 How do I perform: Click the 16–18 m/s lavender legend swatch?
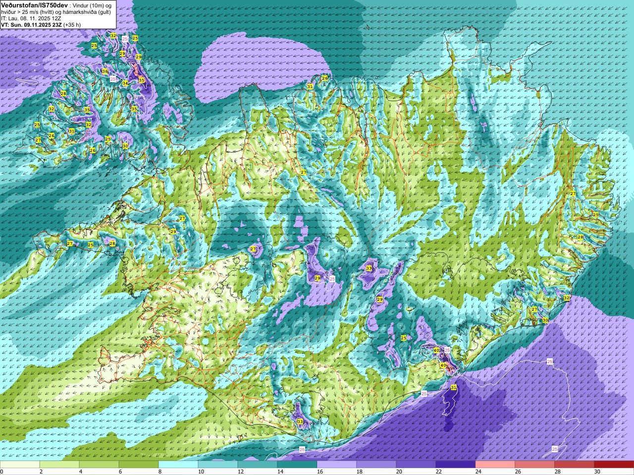click(x=337, y=465)
